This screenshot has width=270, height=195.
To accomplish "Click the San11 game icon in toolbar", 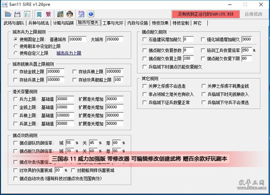I will pyautogui.click(x=60, y=14).
